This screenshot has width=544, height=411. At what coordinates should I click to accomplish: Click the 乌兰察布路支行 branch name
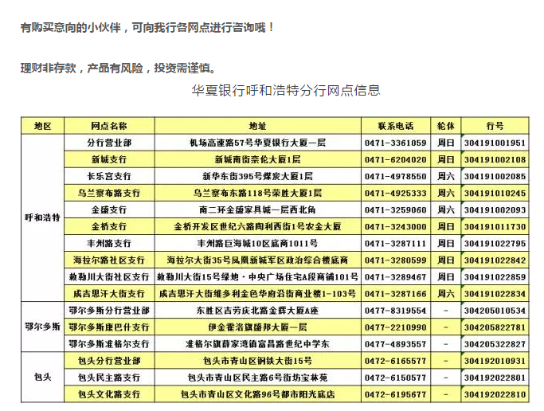109,193
